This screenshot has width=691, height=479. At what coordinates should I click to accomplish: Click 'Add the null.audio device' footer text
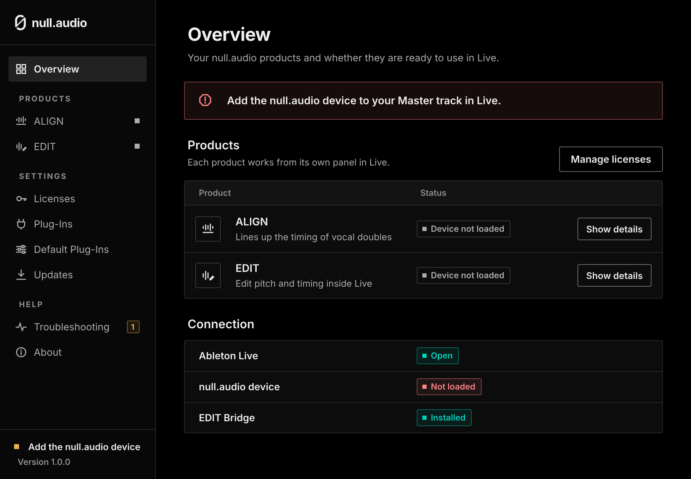coord(84,447)
